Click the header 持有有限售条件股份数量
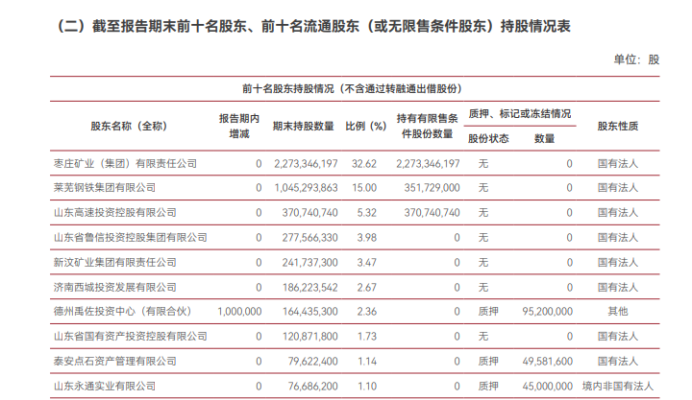 [427, 126]
